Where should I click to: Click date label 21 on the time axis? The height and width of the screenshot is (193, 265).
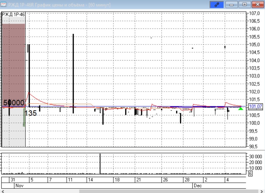tap(139, 180)
